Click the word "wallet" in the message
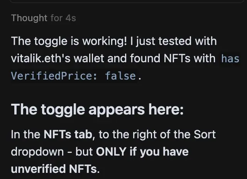Screen dimensions: 247x179 click(x=89, y=58)
